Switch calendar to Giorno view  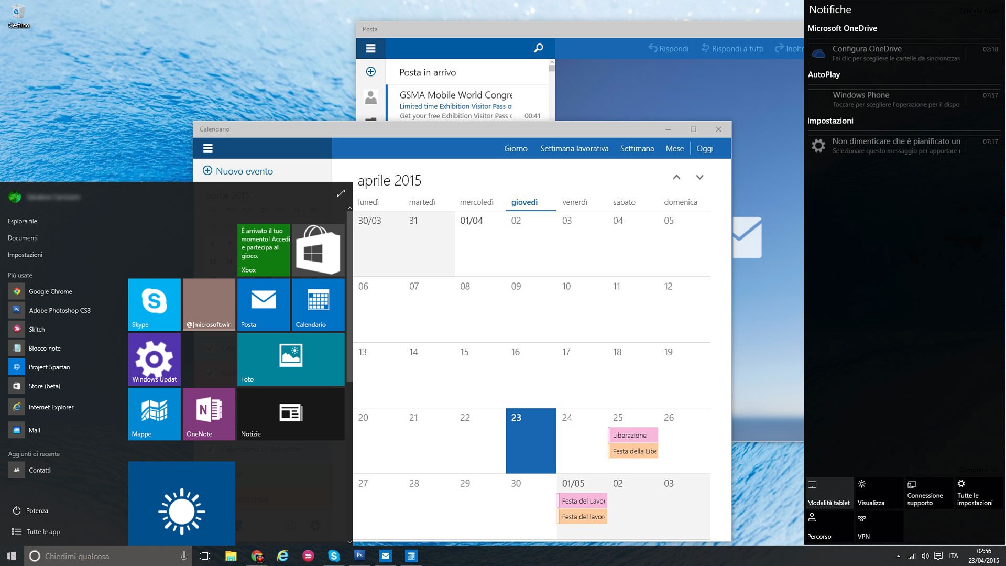[516, 148]
